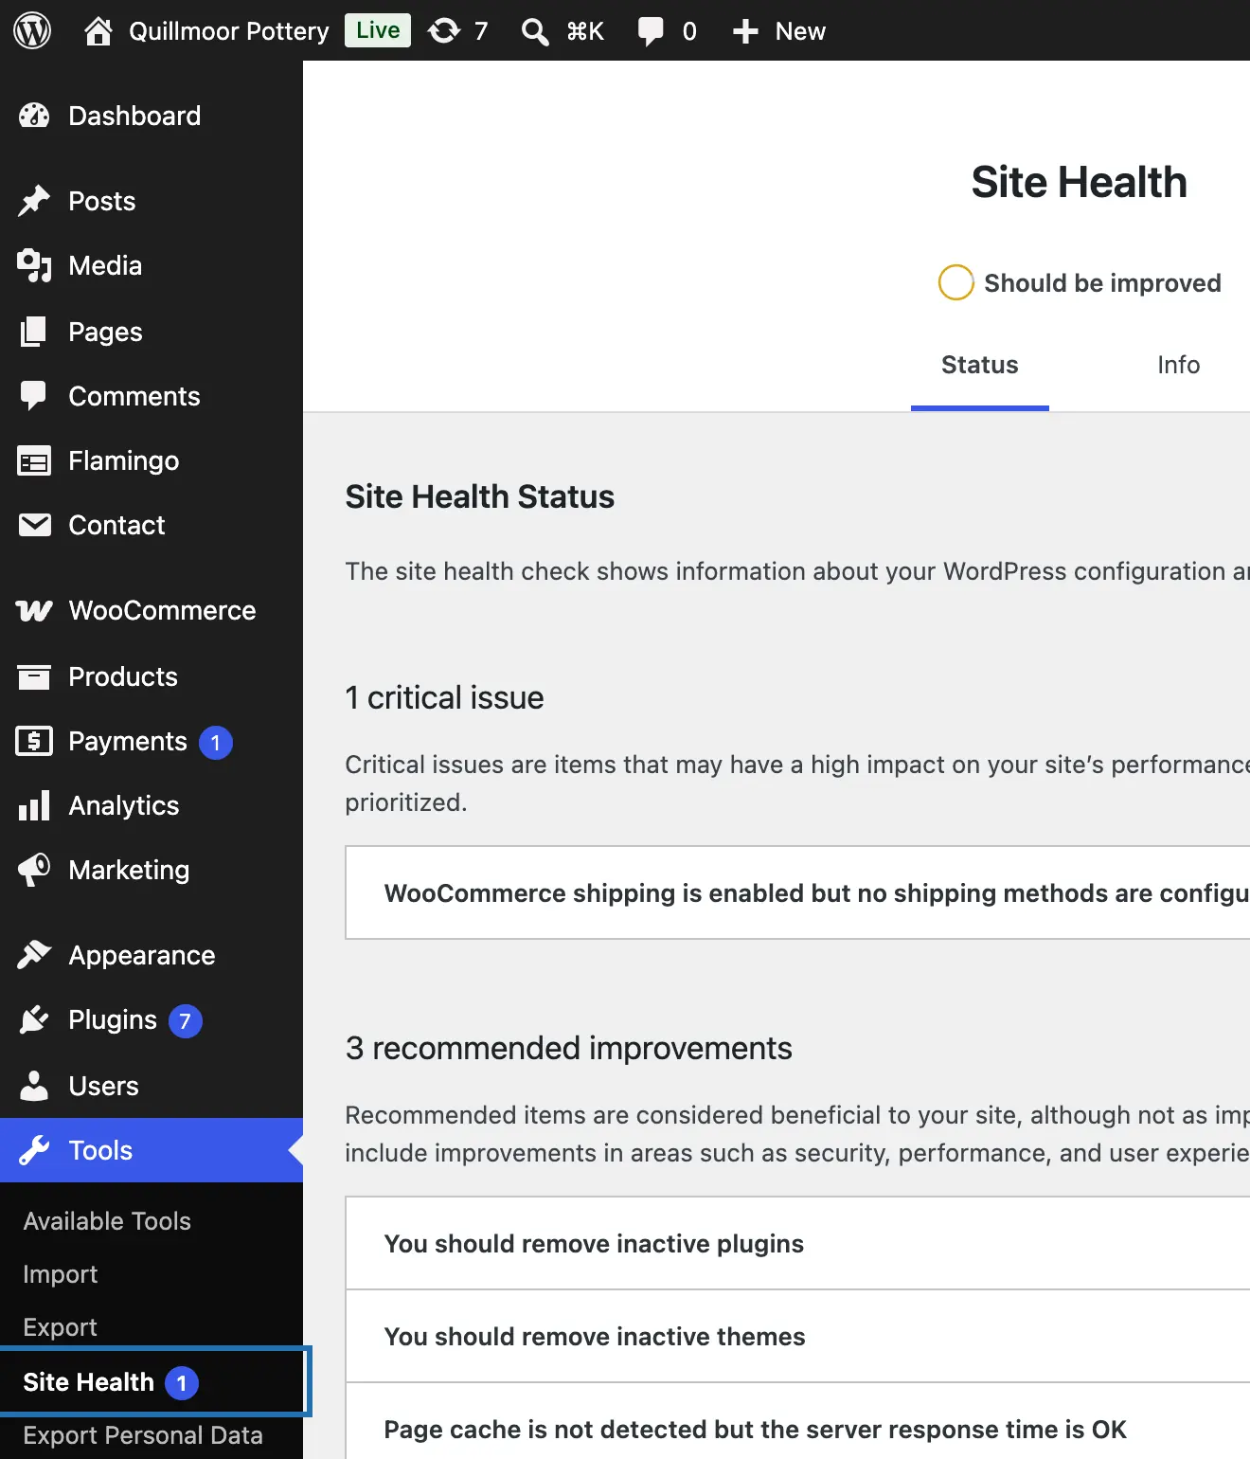Click the Contact envelope icon

[34, 525]
